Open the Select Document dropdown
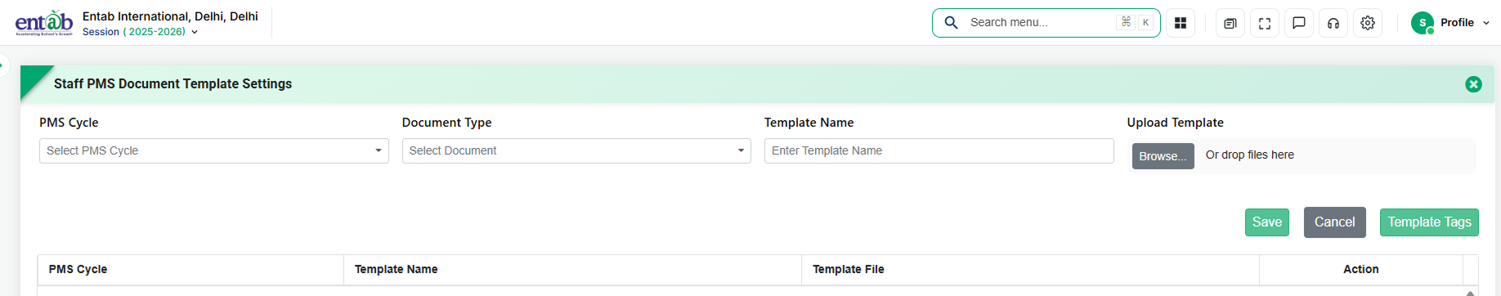Screen dimensions: 1501x296 point(576,150)
